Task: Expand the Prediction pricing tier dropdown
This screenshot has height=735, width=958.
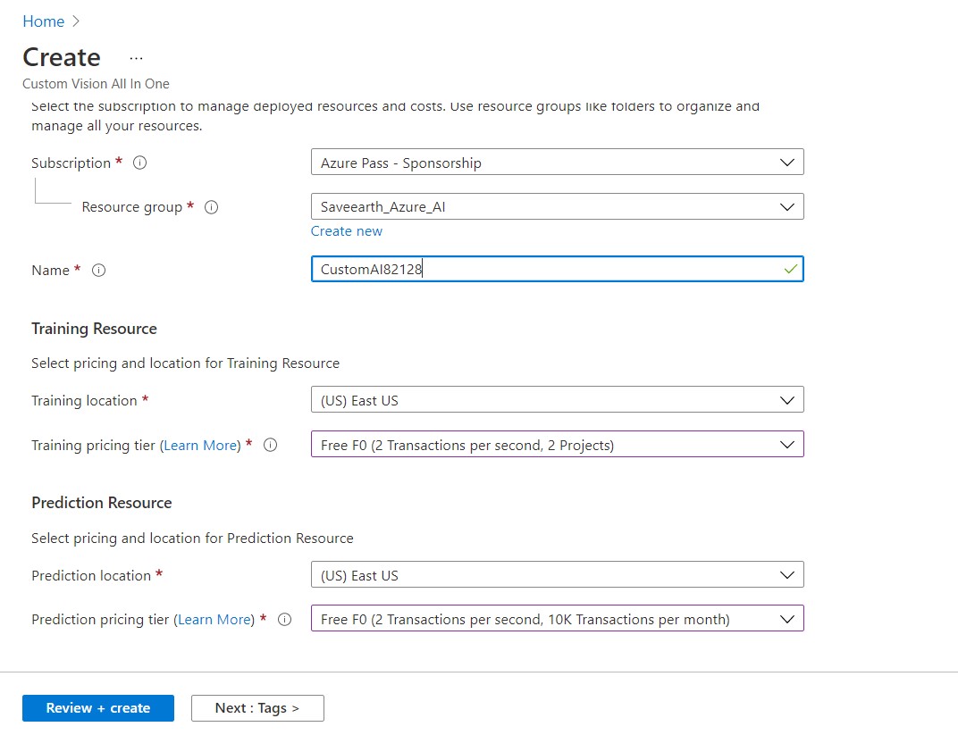Action: tap(557, 619)
